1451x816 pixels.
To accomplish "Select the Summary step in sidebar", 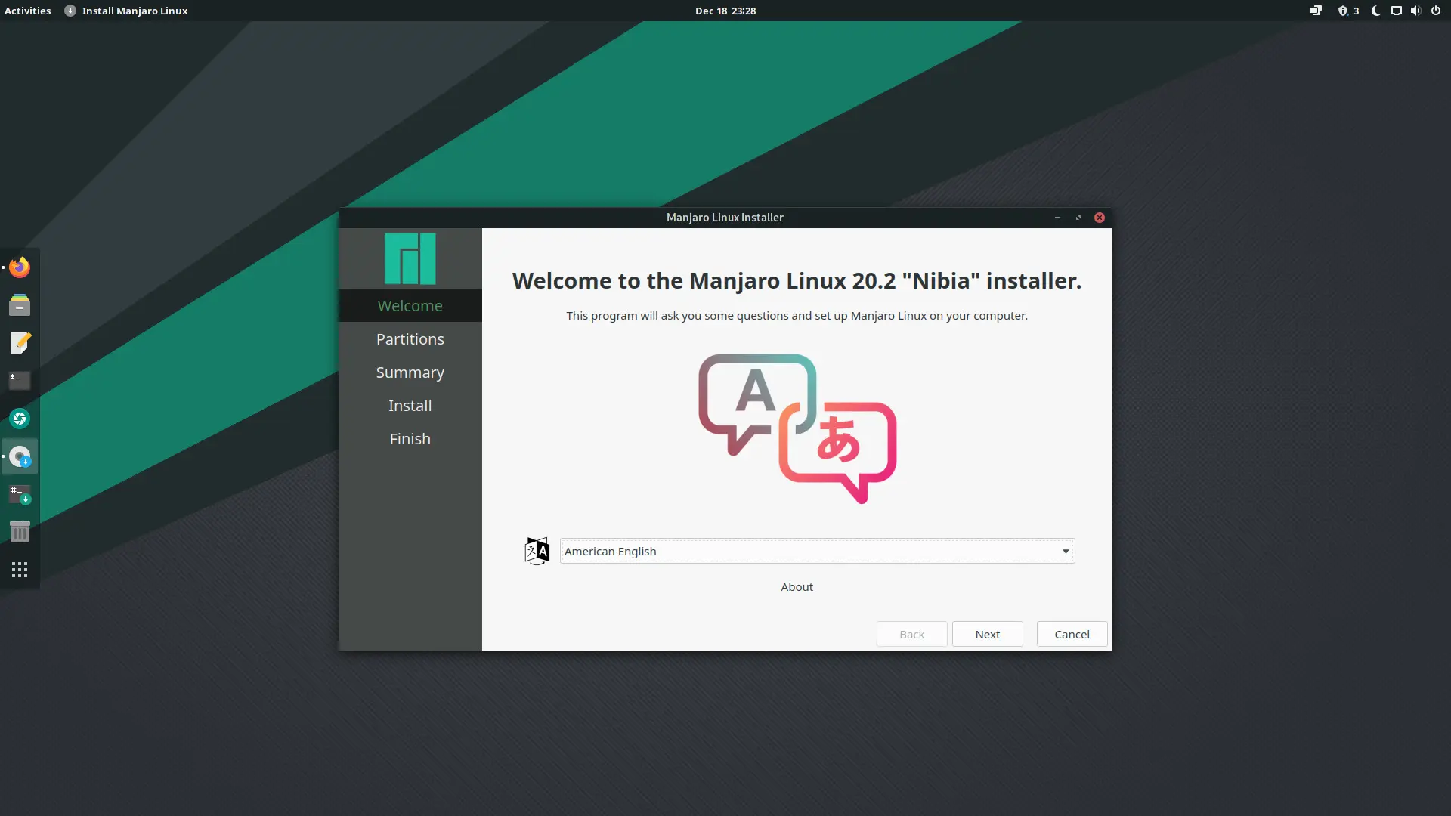I will [x=410, y=372].
